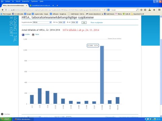Open the downloads arrow icon
The height and width of the screenshot is (121, 162).
150,10
